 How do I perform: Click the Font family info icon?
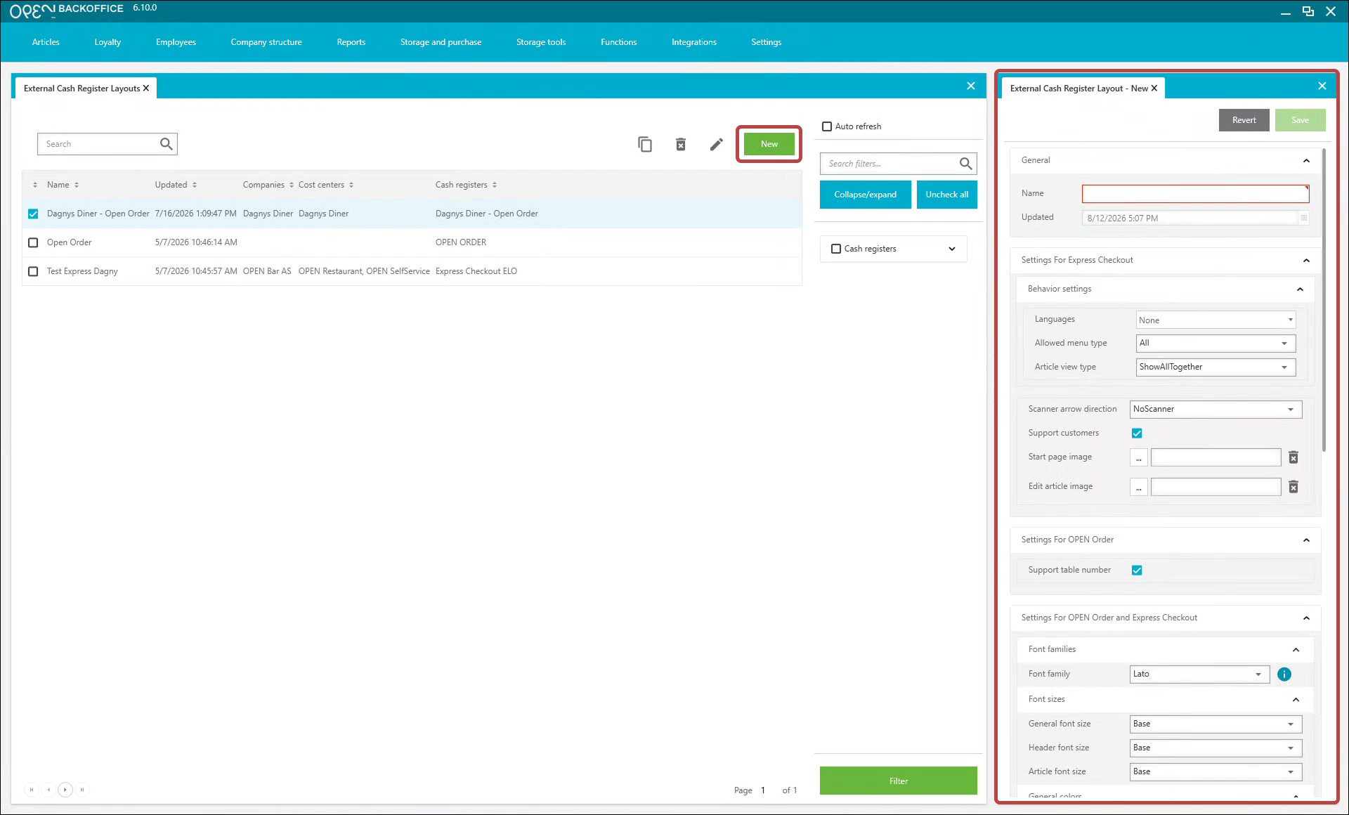coord(1284,674)
